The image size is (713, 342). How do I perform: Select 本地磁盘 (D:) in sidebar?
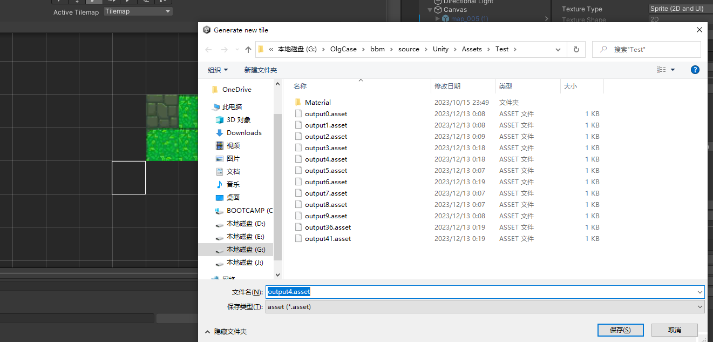(x=246, y=223)
